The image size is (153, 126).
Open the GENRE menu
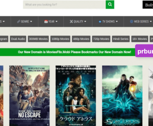tap(25, 22)
